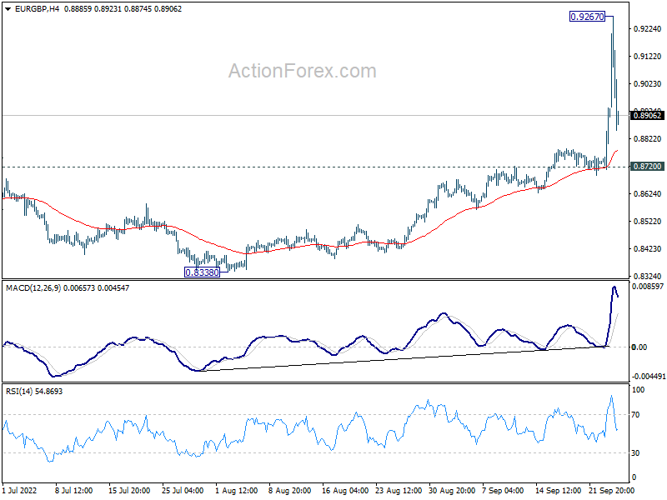Viewport: 667px width, 500px height.
Task: Select the 0.83380 low price label
Action: point(202,272)
